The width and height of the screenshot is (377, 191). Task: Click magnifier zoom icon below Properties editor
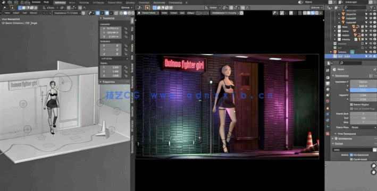373,166
